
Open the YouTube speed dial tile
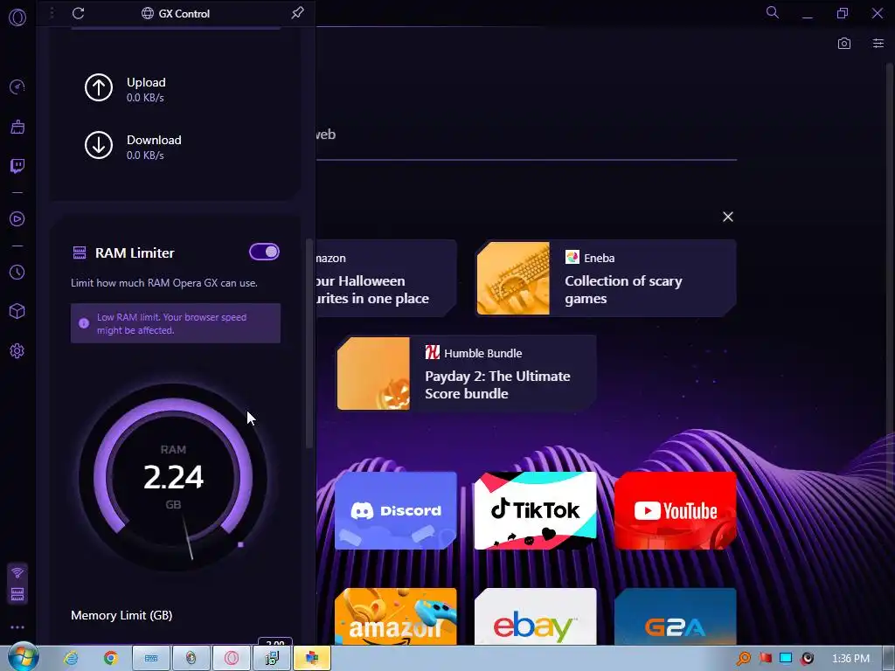pos(676,510)
